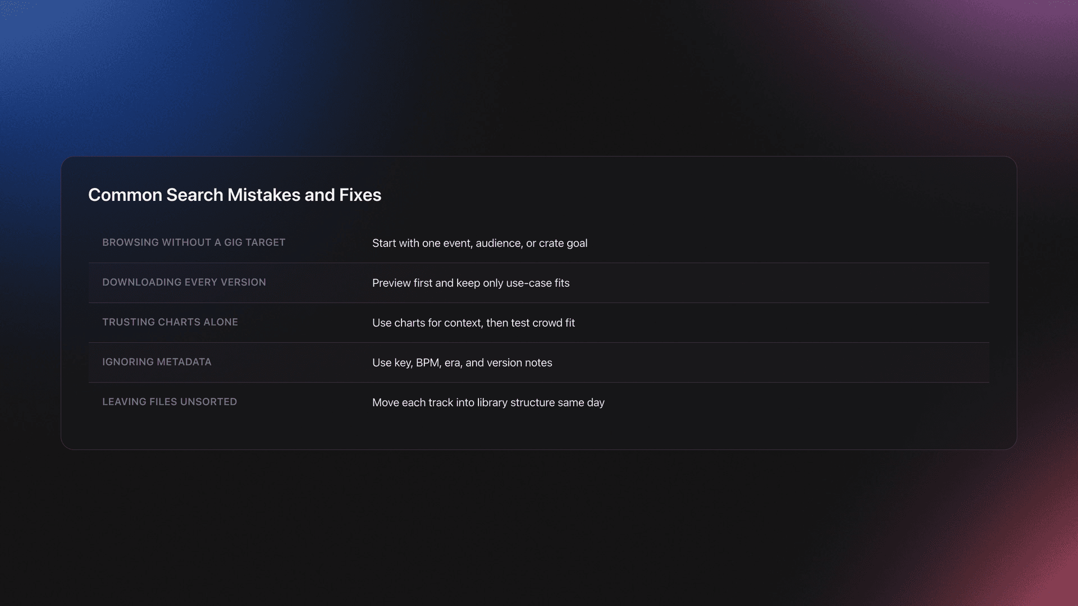This screenshot has height=606, width=1078.
Task: Click "Move each track into library structure same day"
Action: [x=488, y=402]
